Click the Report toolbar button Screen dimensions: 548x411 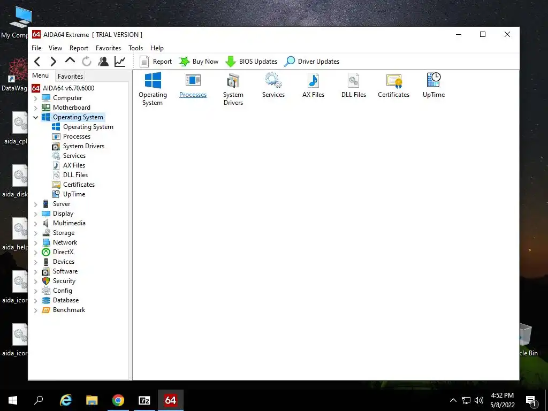pos(156,62)
